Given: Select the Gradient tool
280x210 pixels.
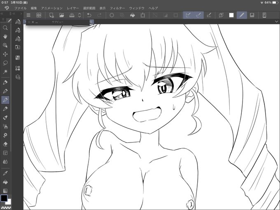Looking at the screenshot, I should click(x=5, y=191).
